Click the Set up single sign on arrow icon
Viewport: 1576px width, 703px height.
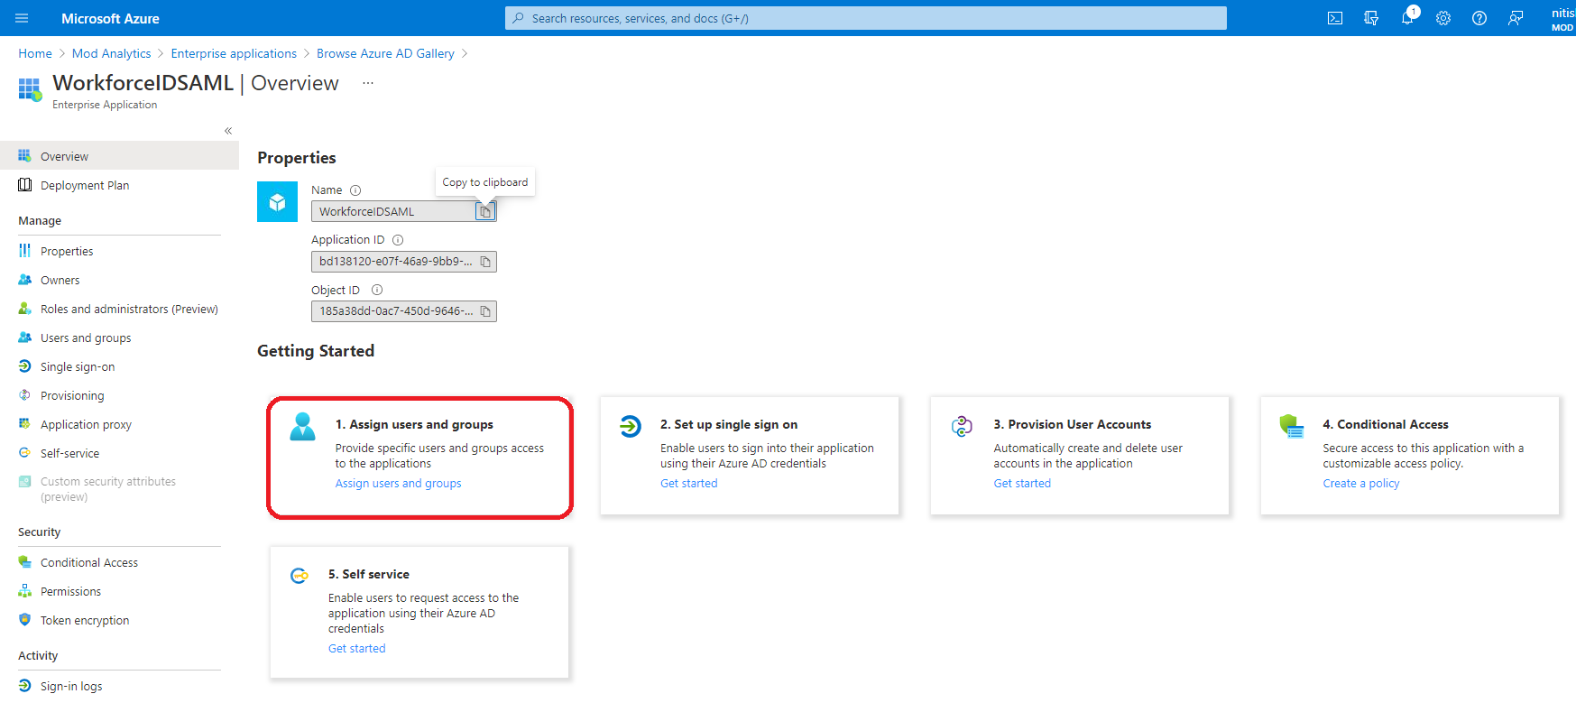[x=631, y=426]
